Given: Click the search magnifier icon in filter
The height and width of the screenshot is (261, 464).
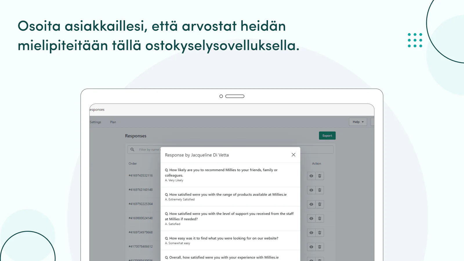Looking at the screenshot, I should (x=132, y=150).
